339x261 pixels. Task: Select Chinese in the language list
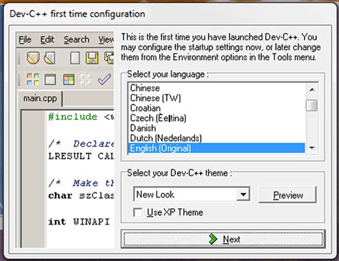[x=217, y=88]
